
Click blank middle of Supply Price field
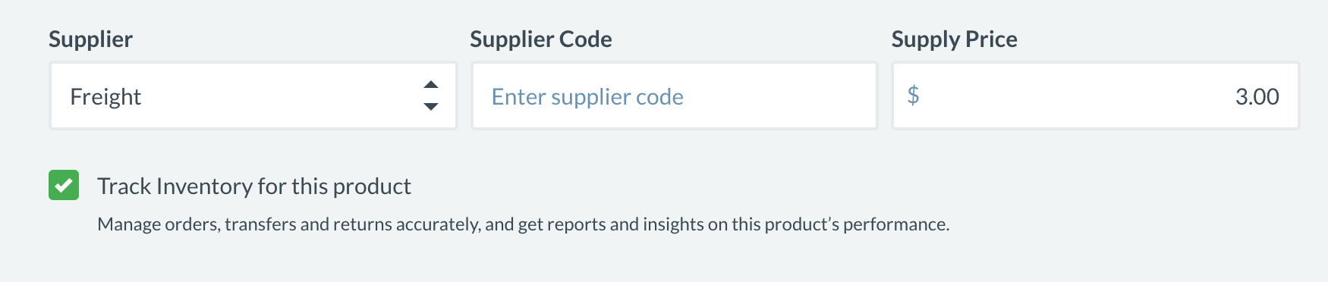(x=1078, y=96)
